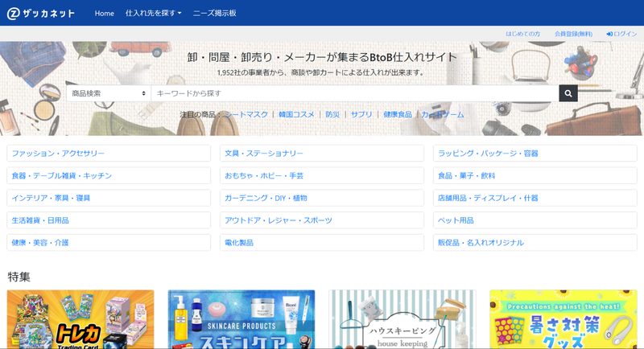Select the 韓国コスメ featured keyword
This screenshot has height=349, width=644.
[x=296, y=114]
